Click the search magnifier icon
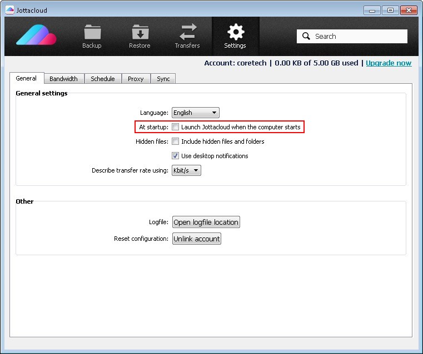 306,36
